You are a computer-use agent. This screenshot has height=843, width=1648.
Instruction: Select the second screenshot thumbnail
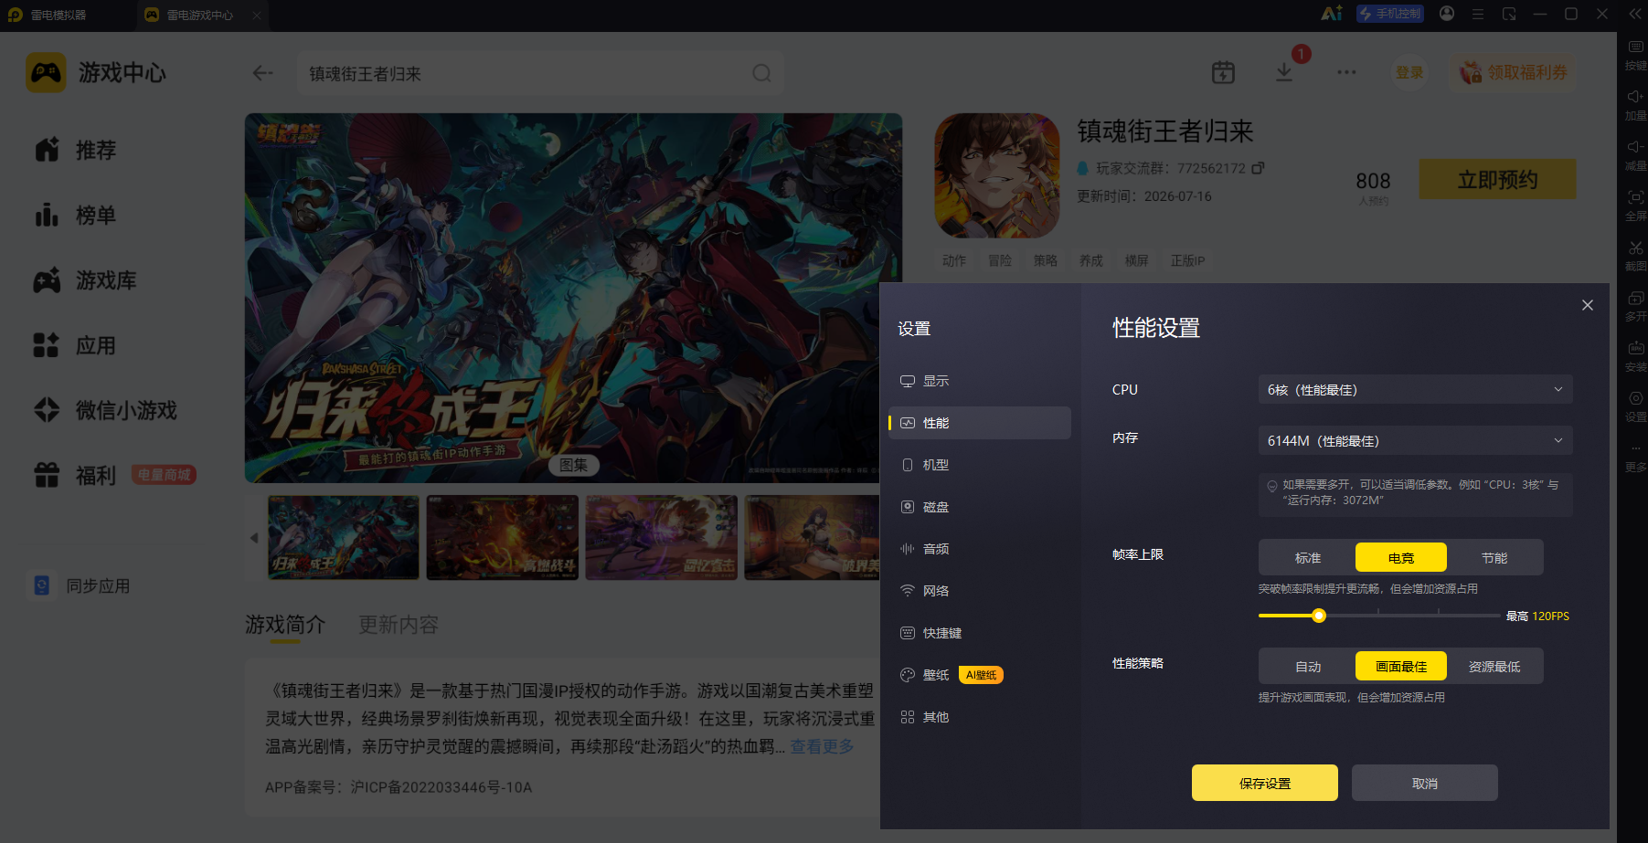(503, 538)
